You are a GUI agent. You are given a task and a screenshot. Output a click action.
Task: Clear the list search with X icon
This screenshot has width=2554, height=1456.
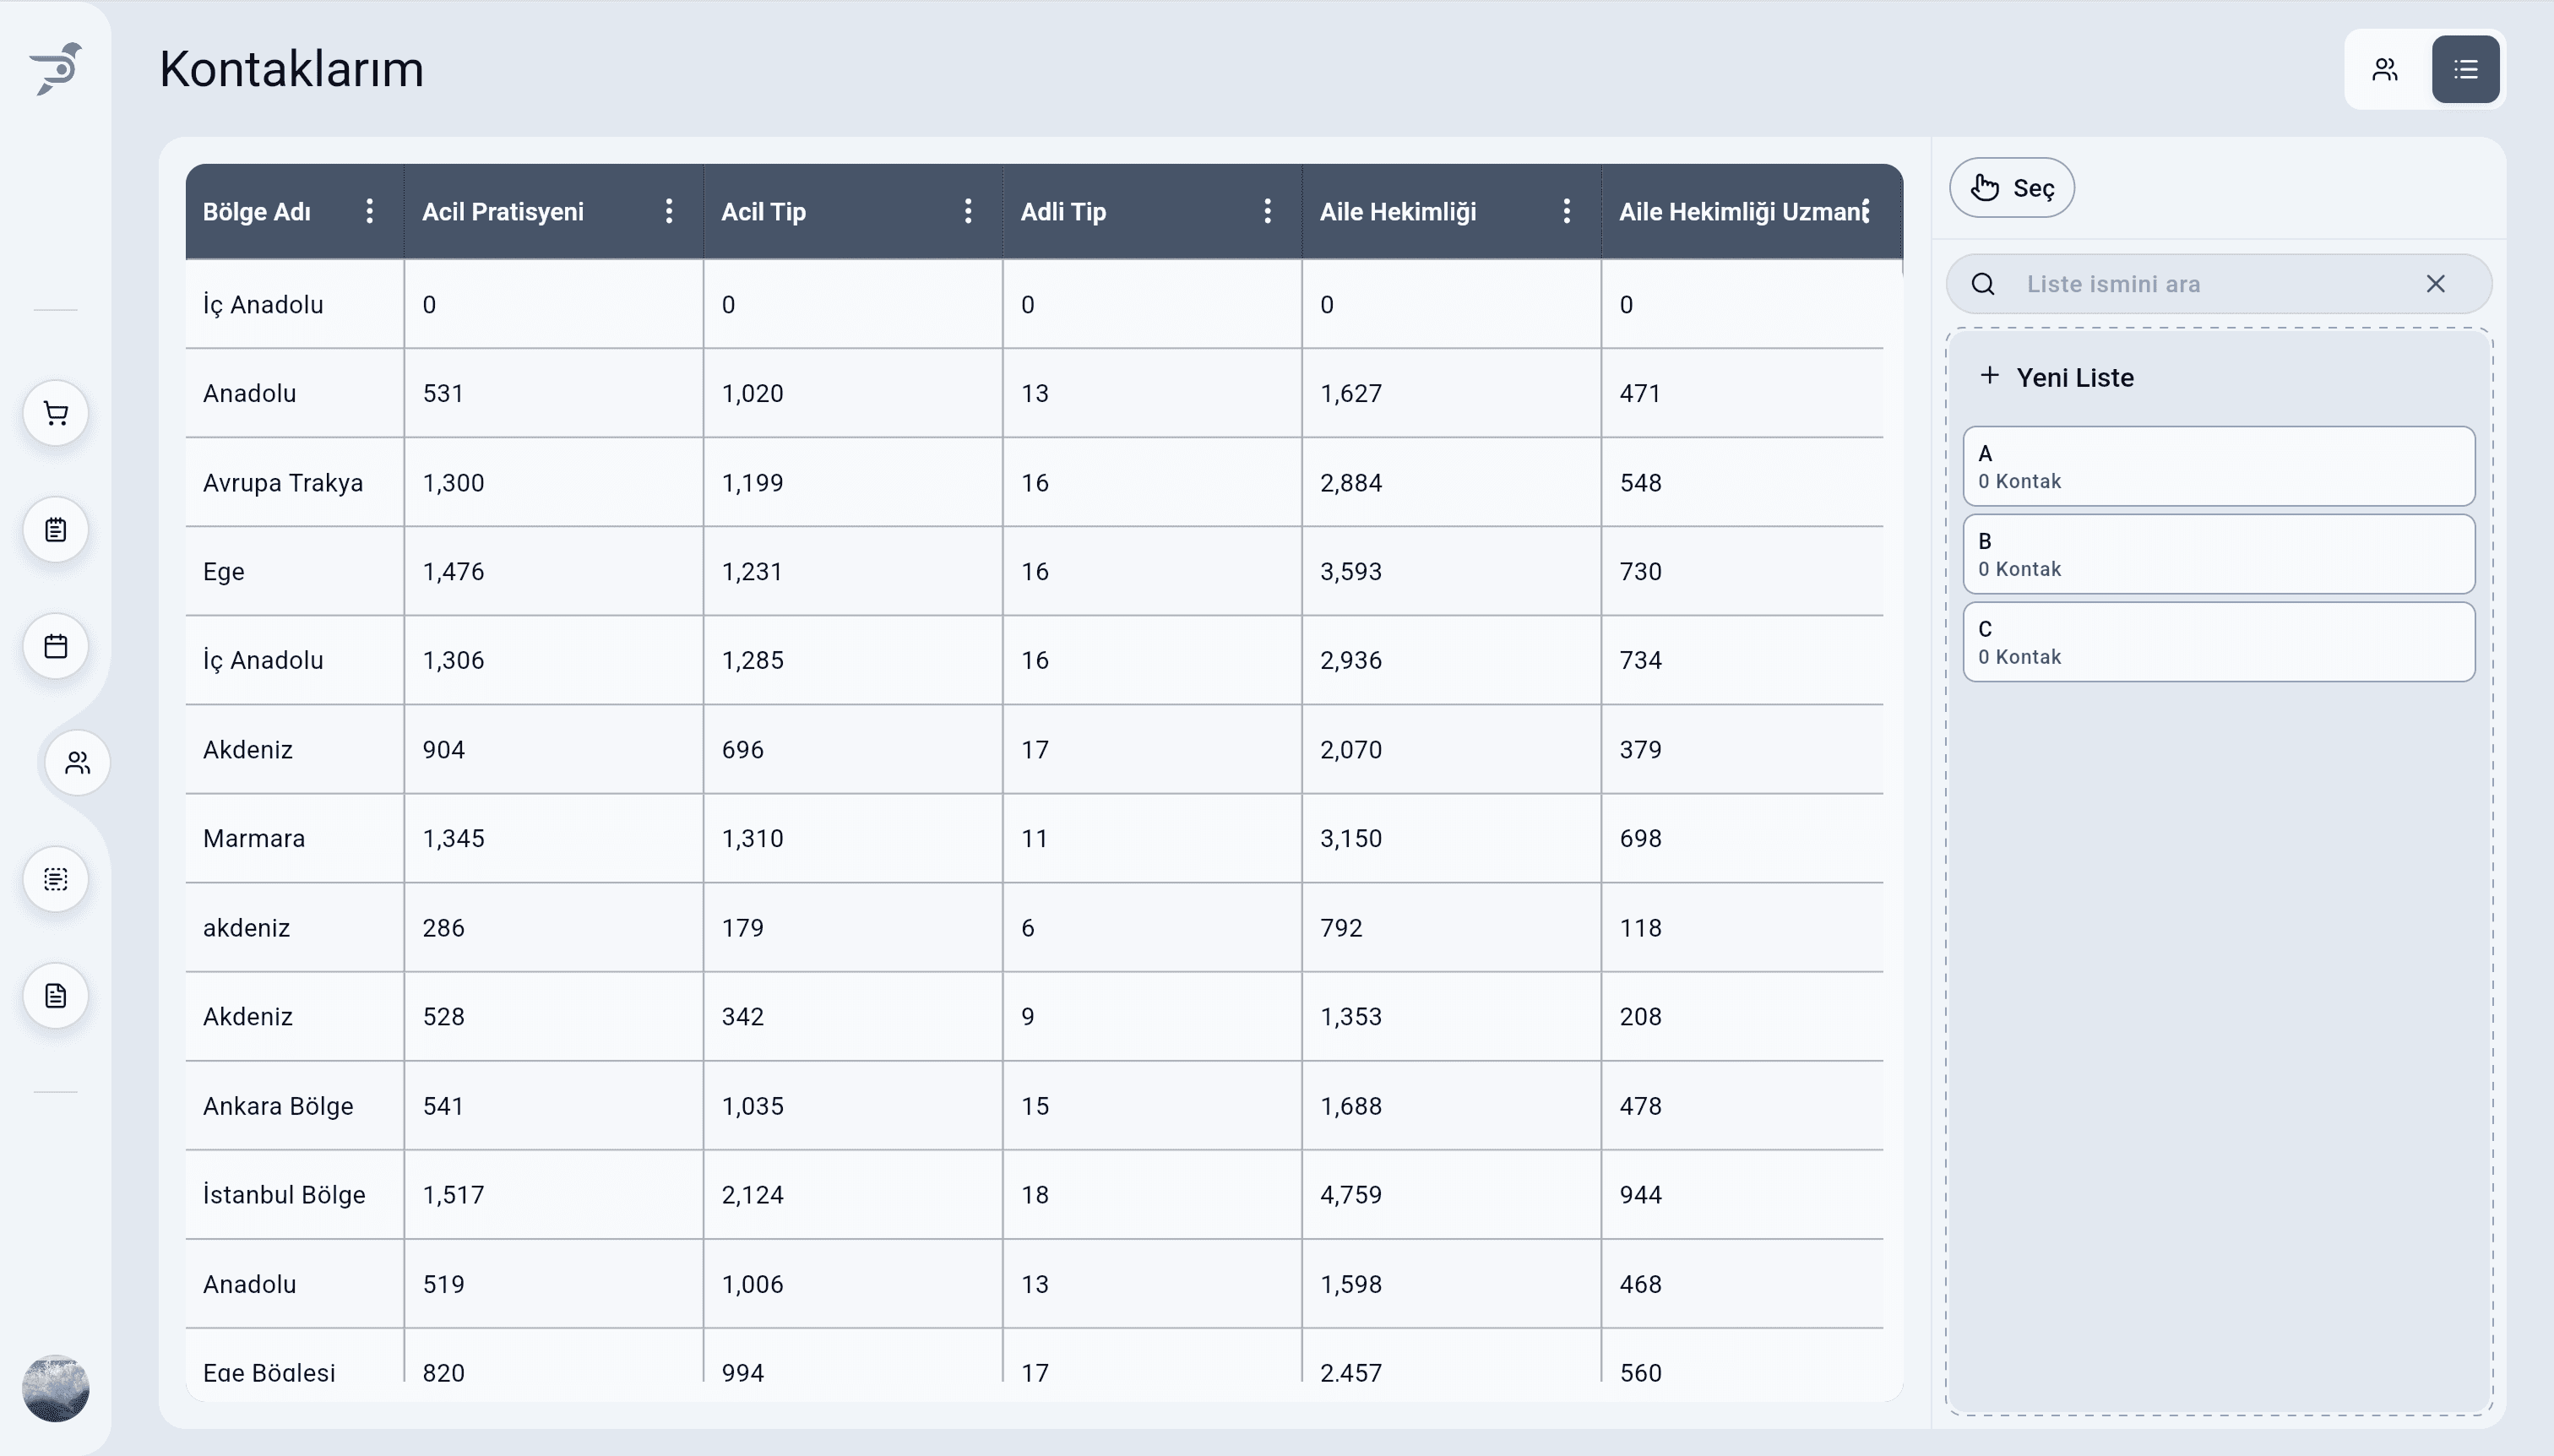(x=2435, y=284)
